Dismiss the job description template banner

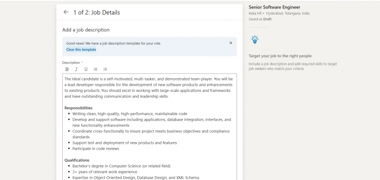231,43
